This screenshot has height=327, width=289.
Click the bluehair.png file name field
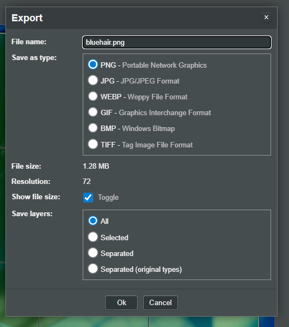tap(177, 43)
